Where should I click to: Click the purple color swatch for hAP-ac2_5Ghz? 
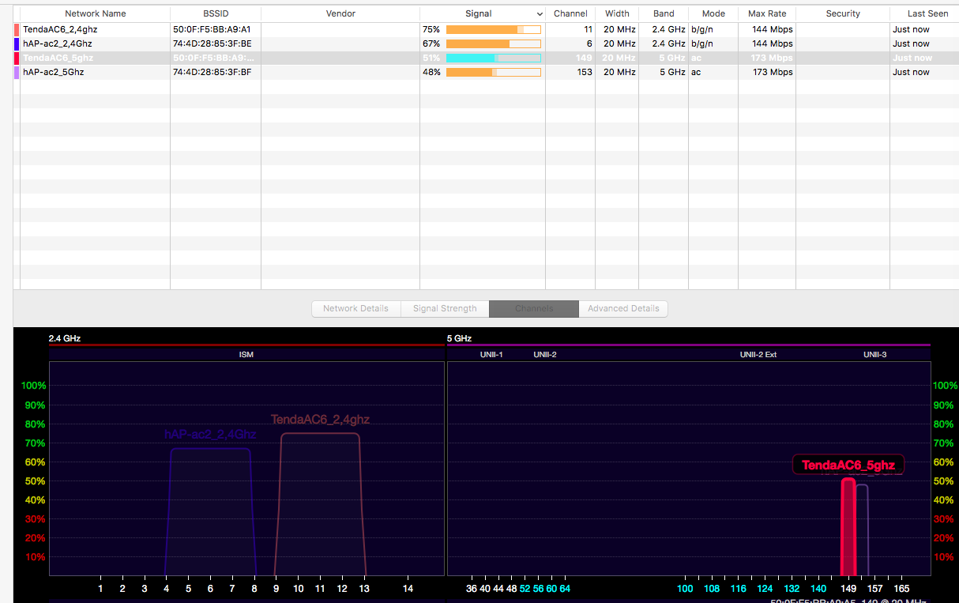pyautogui.click(x=17, y=72)
